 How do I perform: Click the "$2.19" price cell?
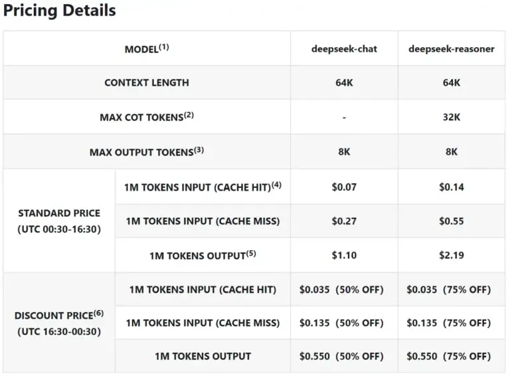[x=452, y=255]
